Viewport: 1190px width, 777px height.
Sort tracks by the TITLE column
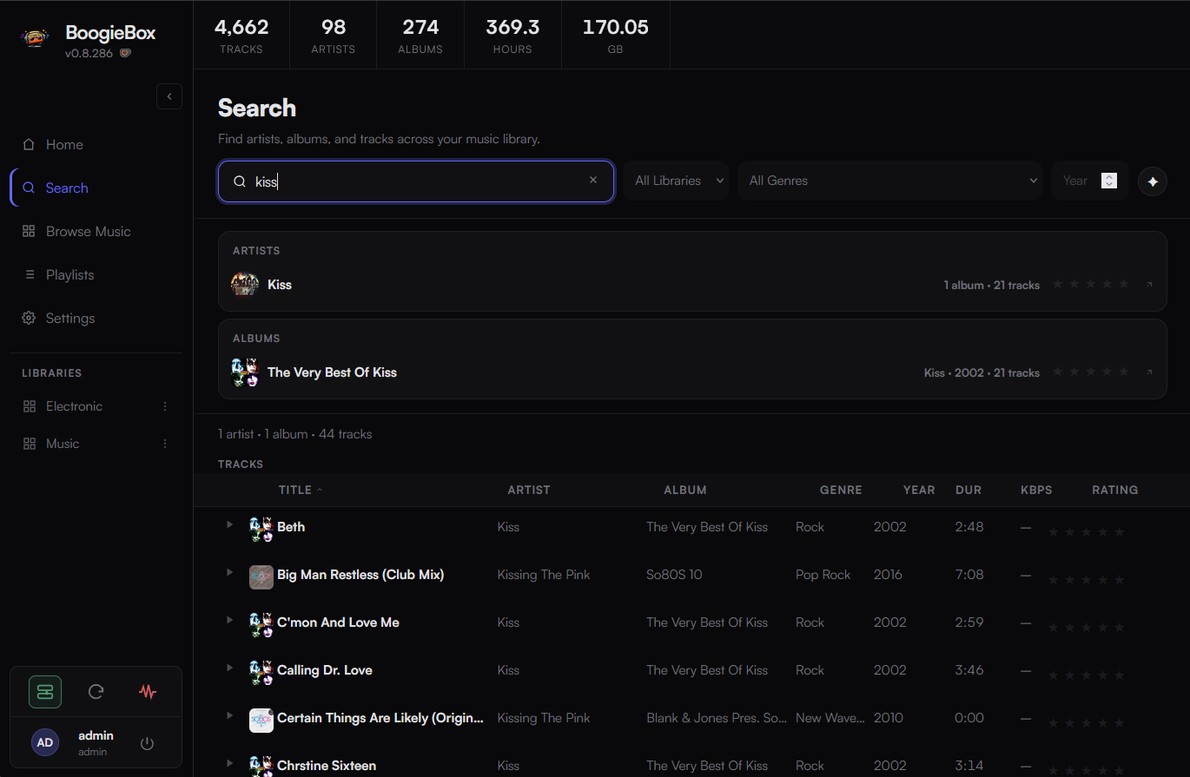pyautogui.click(x=300, y=490)
